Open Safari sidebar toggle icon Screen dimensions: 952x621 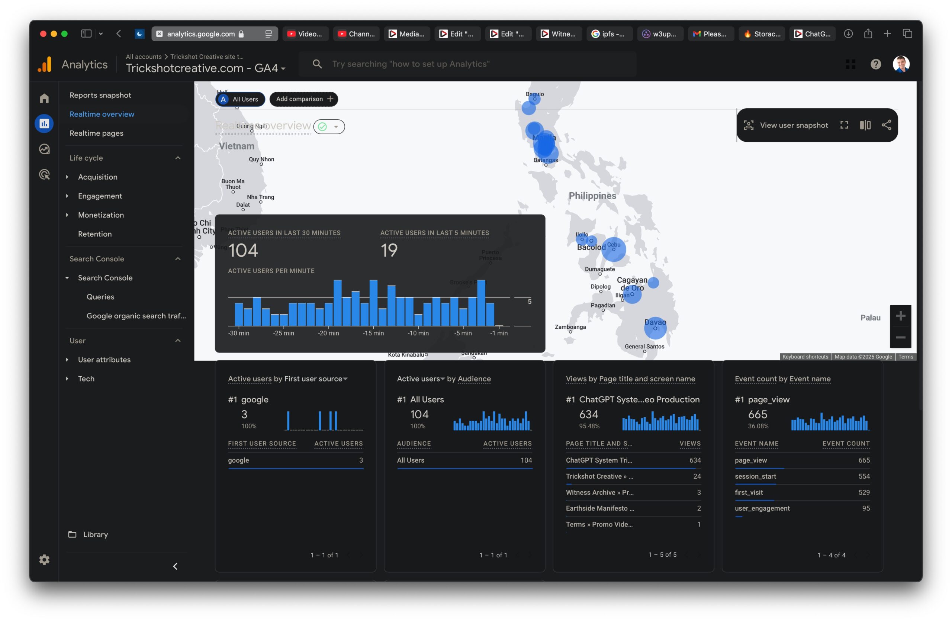click(x=86, y=33)
